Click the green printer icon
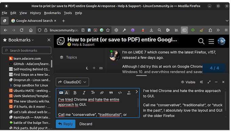Screen dimensions: 234x132 pyautogui.click(x=193, y=30)
